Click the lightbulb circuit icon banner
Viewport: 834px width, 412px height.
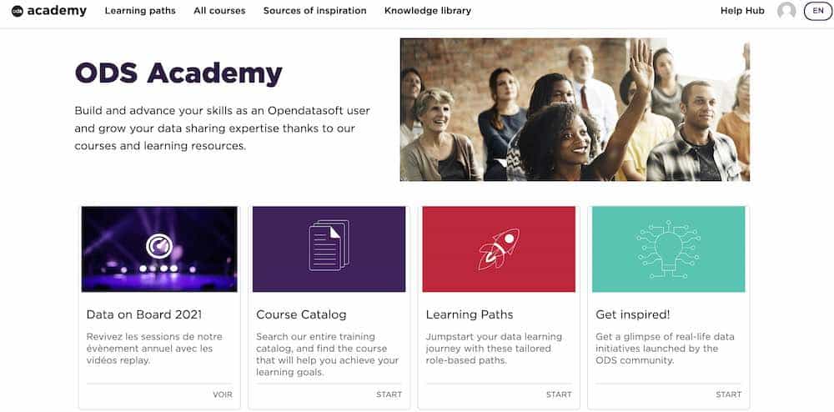pos(668,249)
